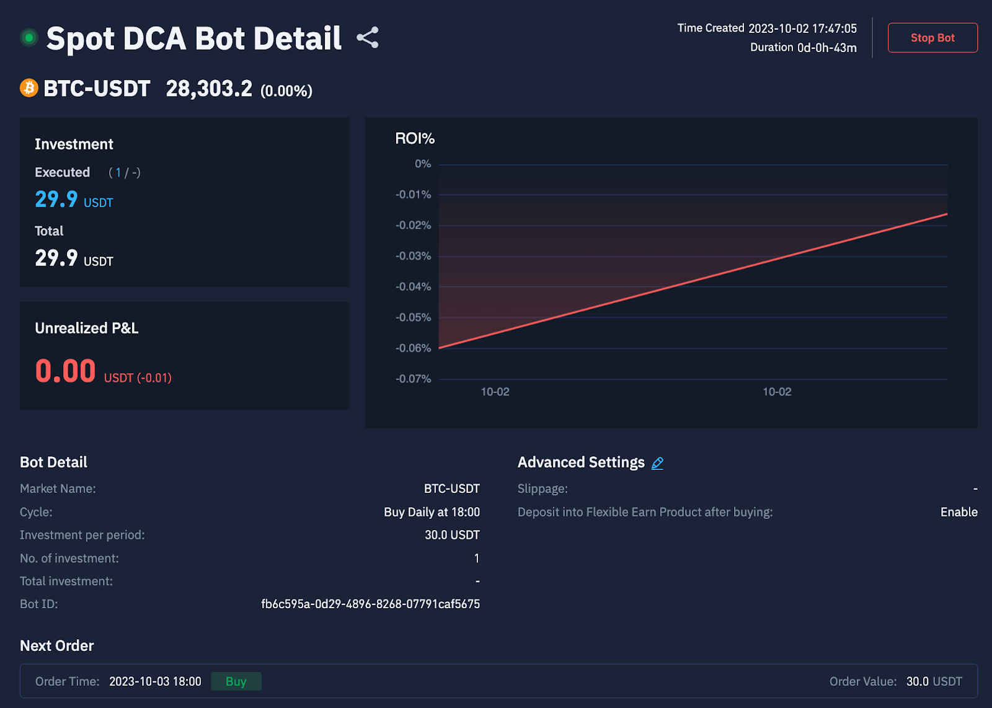Click the USDT (-0.01) loss figure
992x708 pixels.
point(138,378)
